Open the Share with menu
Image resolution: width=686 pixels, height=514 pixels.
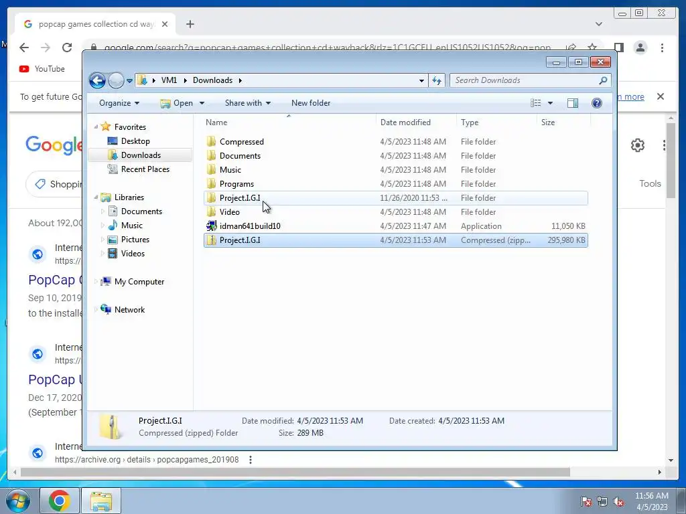click(x=248, y=103)
